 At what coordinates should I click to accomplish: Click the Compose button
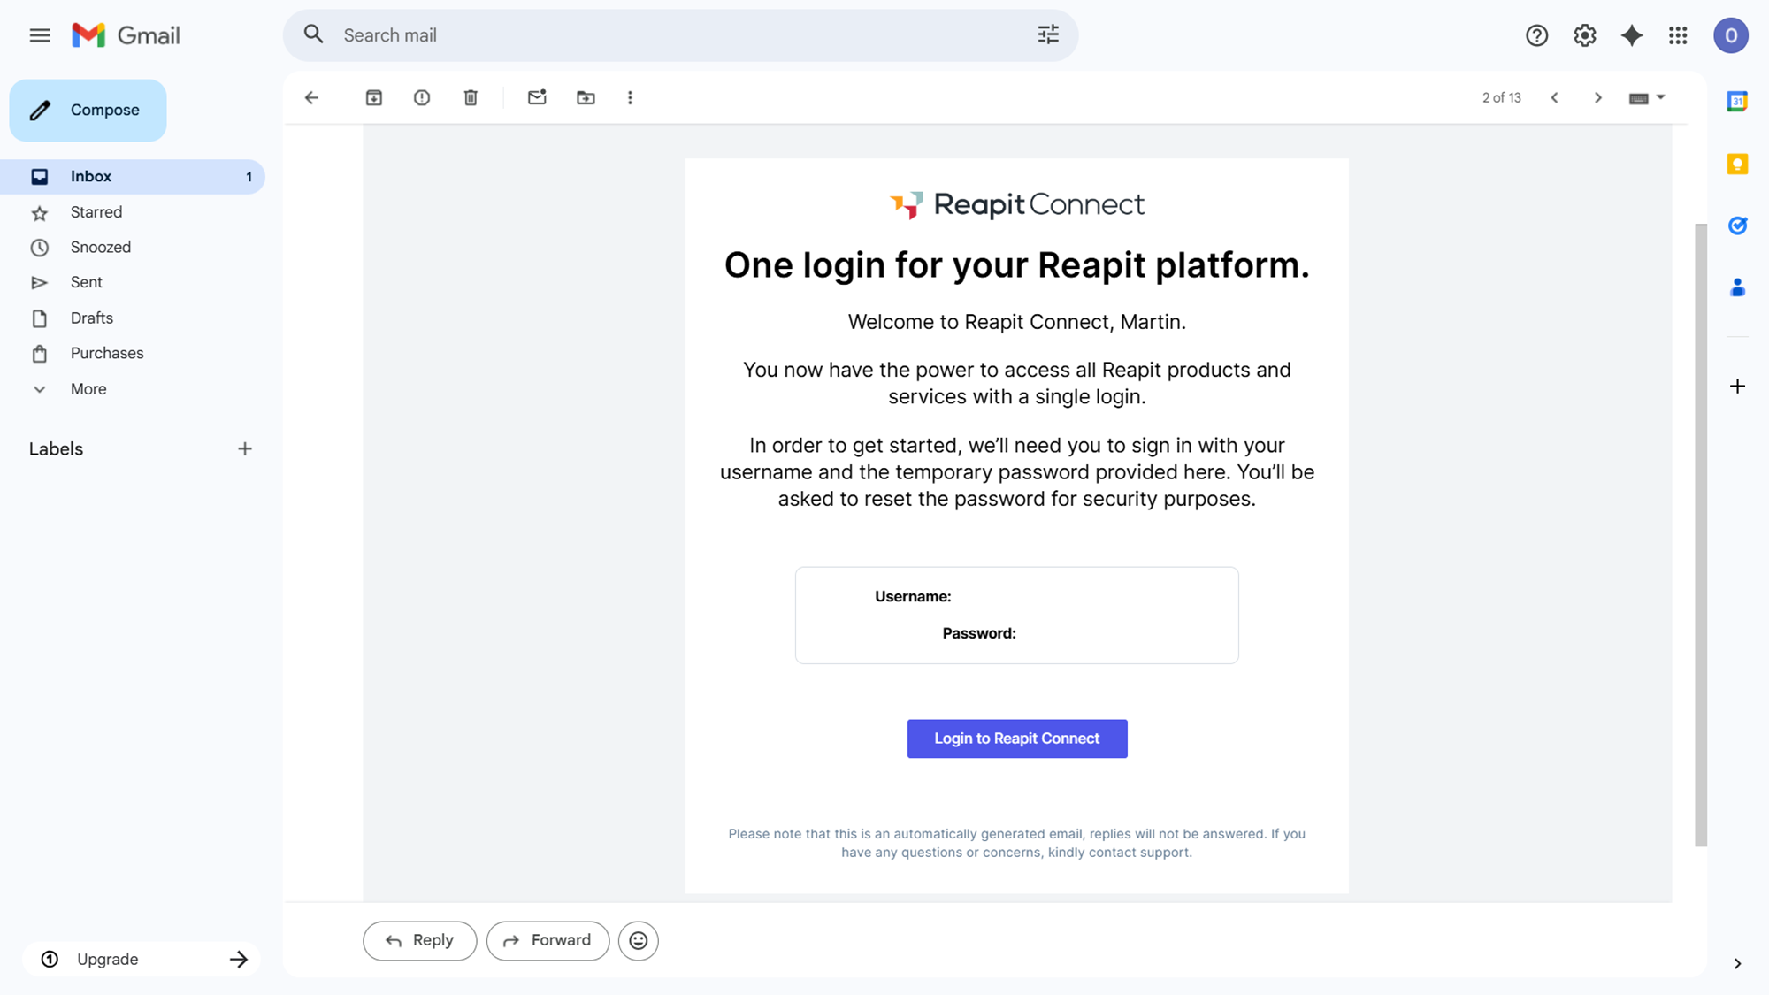coord(88,110)
